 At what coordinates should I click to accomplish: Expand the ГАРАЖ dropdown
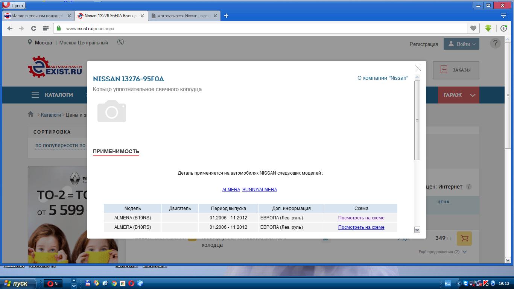click(459, 95)
